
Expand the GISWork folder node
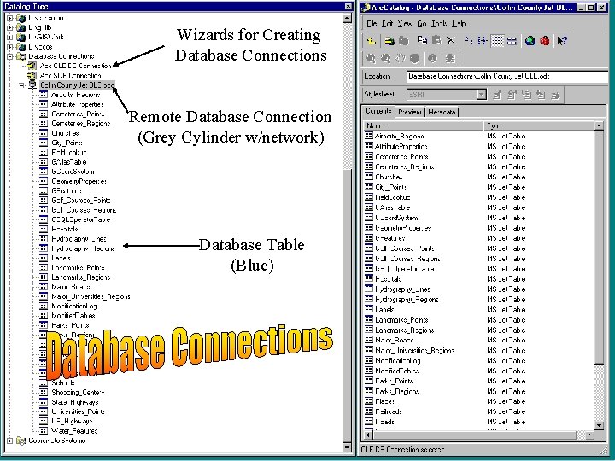pos(10,38)
